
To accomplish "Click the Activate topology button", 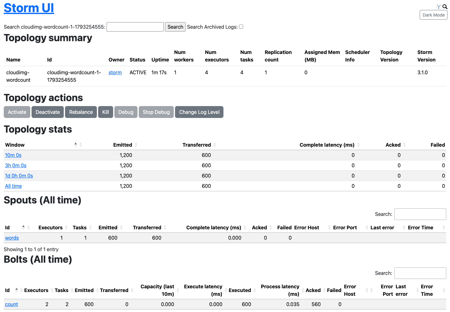I will tap(17, 112).
